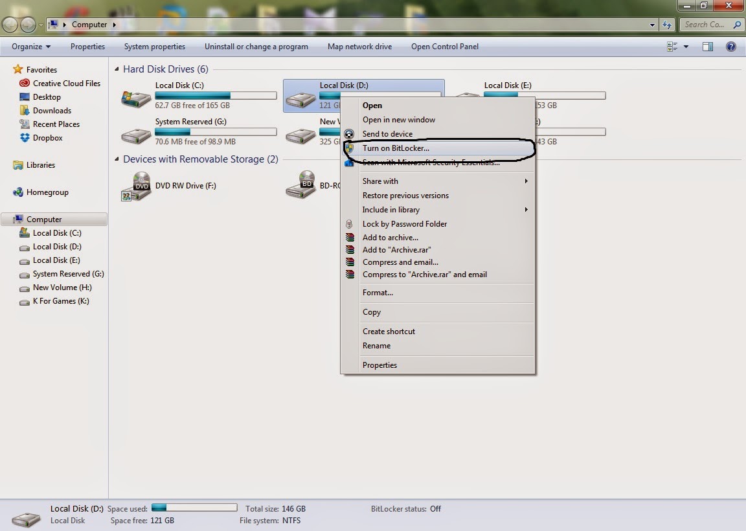Image resolution: width=746 pixels, height=531 pixels.
Task: Click System Reserved (G:) usage bar
Action: point(216,132)
